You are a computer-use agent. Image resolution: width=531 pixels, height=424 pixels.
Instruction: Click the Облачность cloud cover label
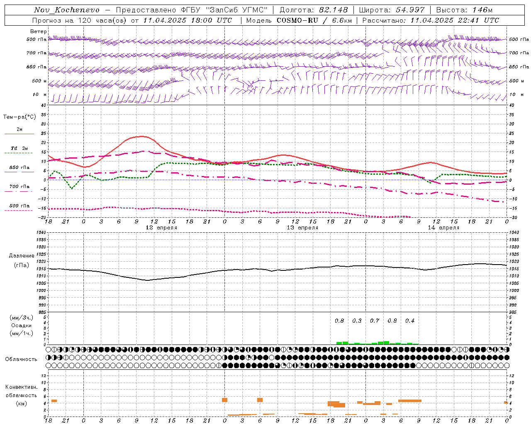coord(21,359)
